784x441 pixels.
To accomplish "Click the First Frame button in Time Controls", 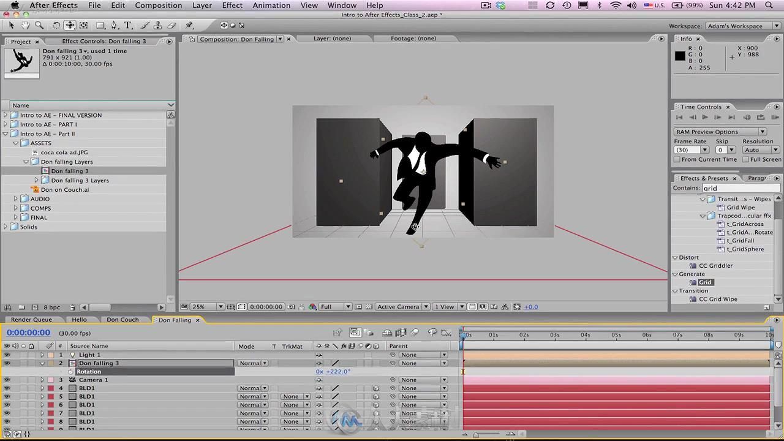I will (679, 117).
